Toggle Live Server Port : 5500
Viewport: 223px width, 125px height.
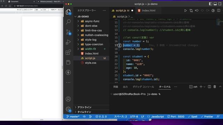pyautogui.click(x=176, y=117)
